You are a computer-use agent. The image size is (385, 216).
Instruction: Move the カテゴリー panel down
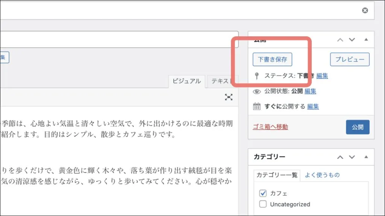click(x=352, y=157)
